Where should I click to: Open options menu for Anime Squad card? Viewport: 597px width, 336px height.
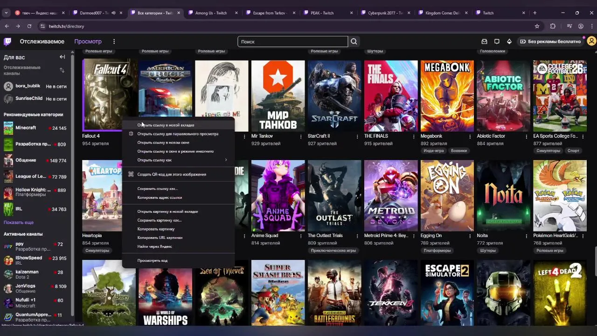point(301,236)
